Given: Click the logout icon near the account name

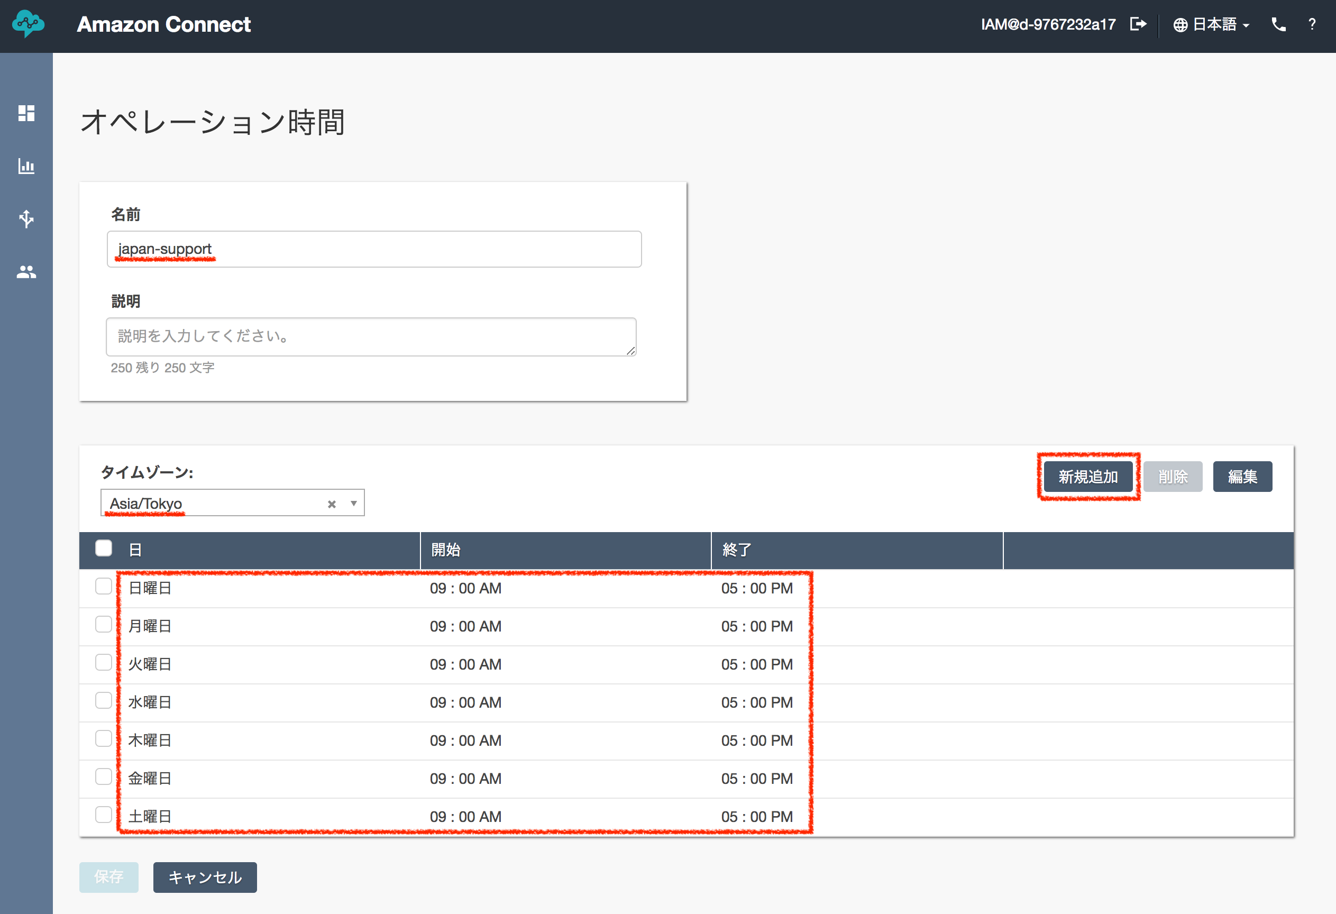Looking at the screenshot, I should pyautogui.click(x=1138, y=25).
